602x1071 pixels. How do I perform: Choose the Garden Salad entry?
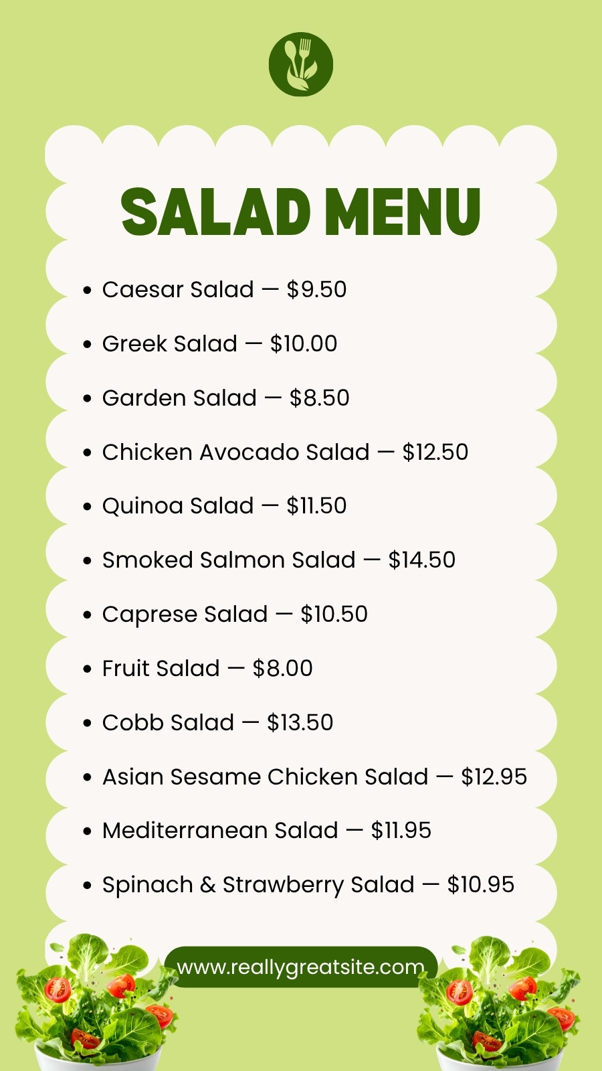pyautogui.click(x=225, y=398)
